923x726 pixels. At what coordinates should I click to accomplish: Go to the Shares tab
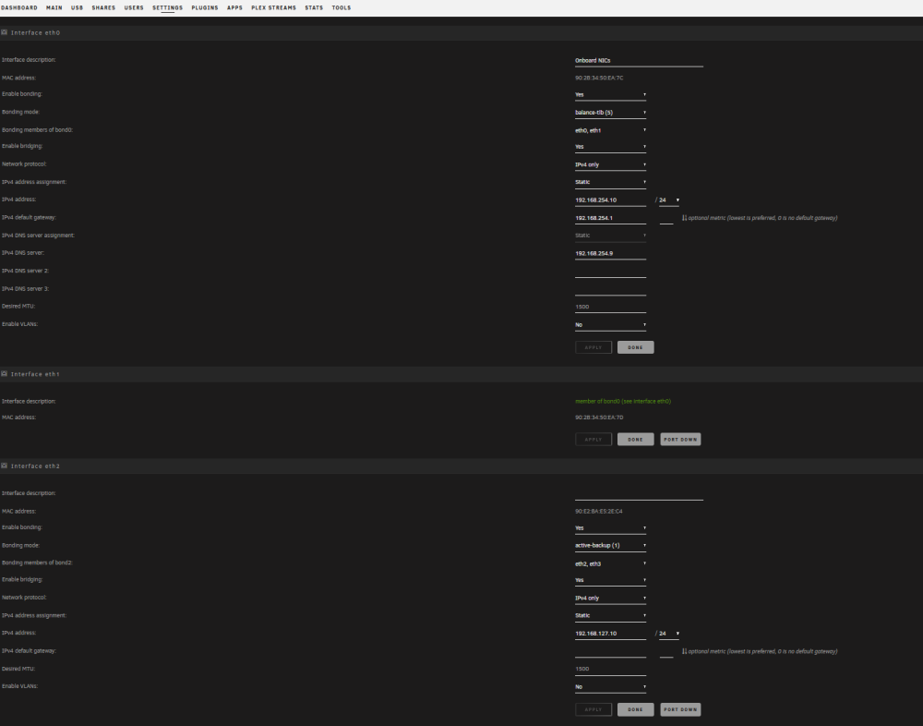(x=103, y=7)
